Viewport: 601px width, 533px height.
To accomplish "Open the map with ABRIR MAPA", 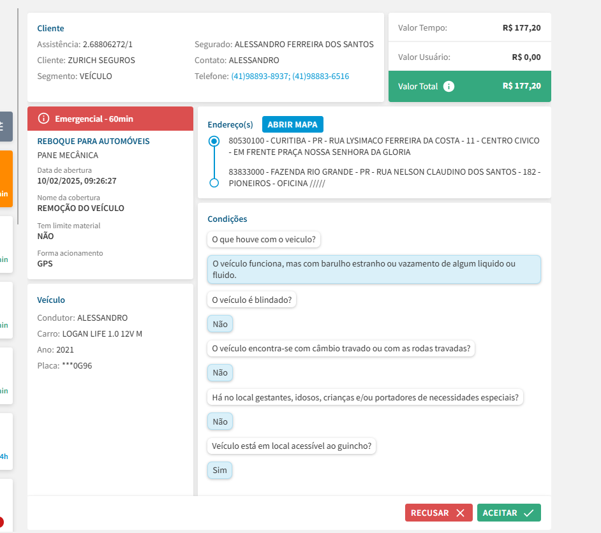I will coord(293,124).
